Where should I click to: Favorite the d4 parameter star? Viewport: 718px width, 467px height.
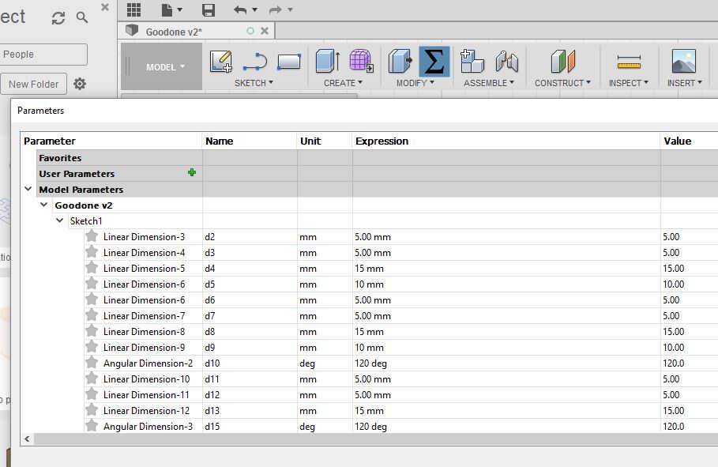point(92,268)
